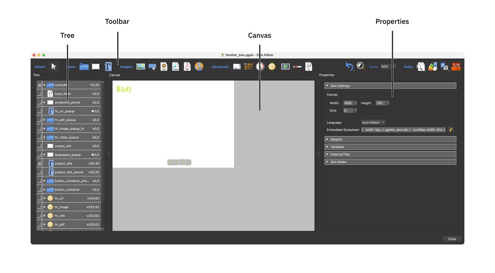The height and width of the screenshot is (273, 495).
Task: Click the Undo icon
Action: coord(349,66)
